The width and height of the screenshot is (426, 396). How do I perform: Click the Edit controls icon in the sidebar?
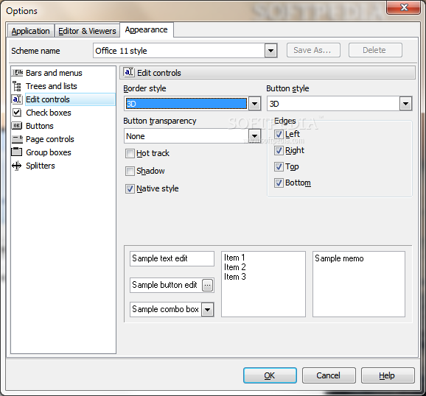[x=17, y=99]
